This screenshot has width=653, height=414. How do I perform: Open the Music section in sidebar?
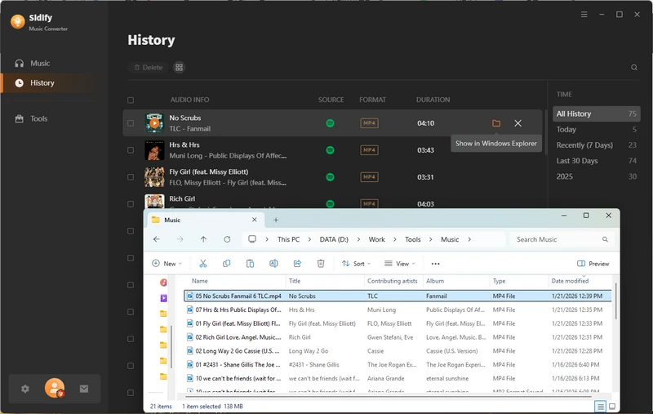coord(39,63)
